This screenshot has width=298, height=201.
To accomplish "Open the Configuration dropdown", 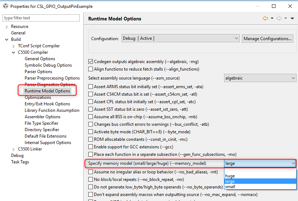I will coord(180,38).
